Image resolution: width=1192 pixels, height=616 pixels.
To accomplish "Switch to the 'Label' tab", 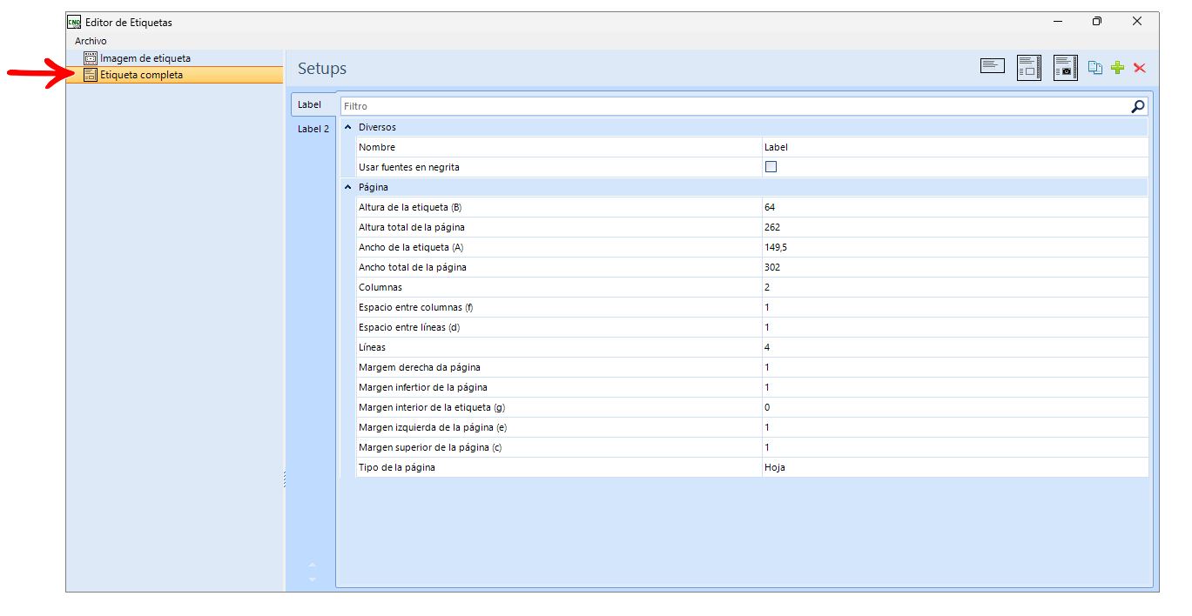I will click(310, 104).
